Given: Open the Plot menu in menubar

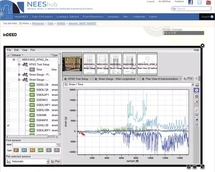Looking at the screenshot, I should pos(33,50).
